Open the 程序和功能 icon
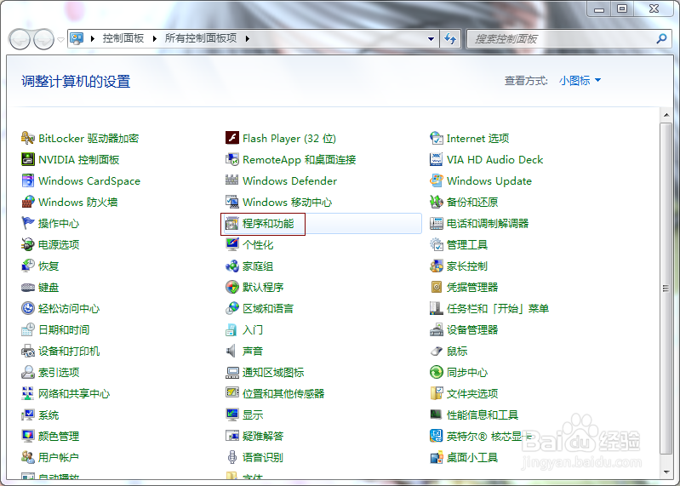This screenshot has width=680, height=486. [x=232, y=224]
